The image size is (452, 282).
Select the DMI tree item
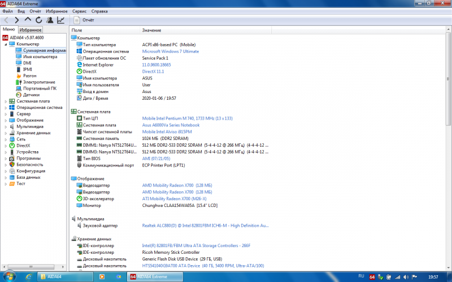click(x=27, y=63)
